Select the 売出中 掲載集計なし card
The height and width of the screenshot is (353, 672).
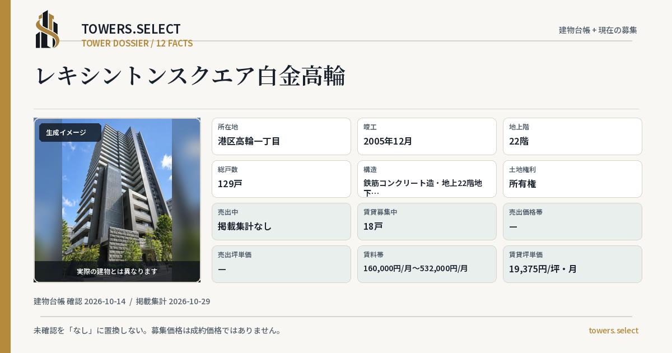pos(281,221)
